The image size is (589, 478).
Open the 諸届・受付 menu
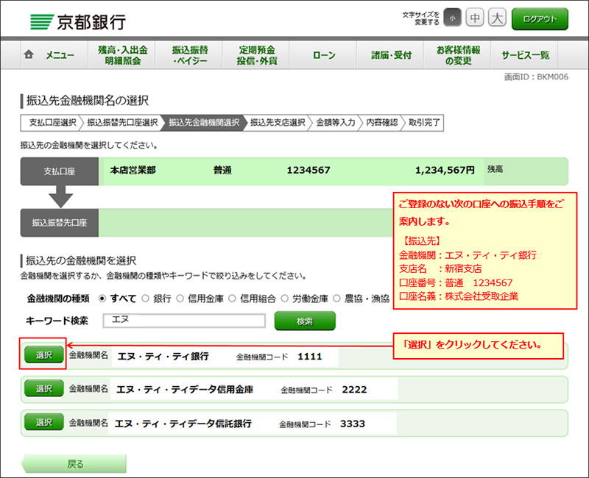click(x=391, y=54)
